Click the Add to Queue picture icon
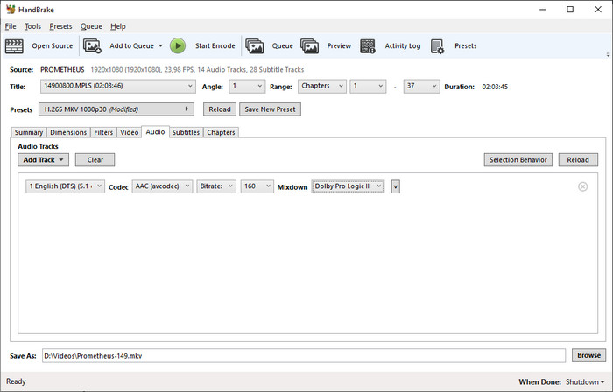The height and width of the screenshot is (392, 613). (x=92, y=46)
